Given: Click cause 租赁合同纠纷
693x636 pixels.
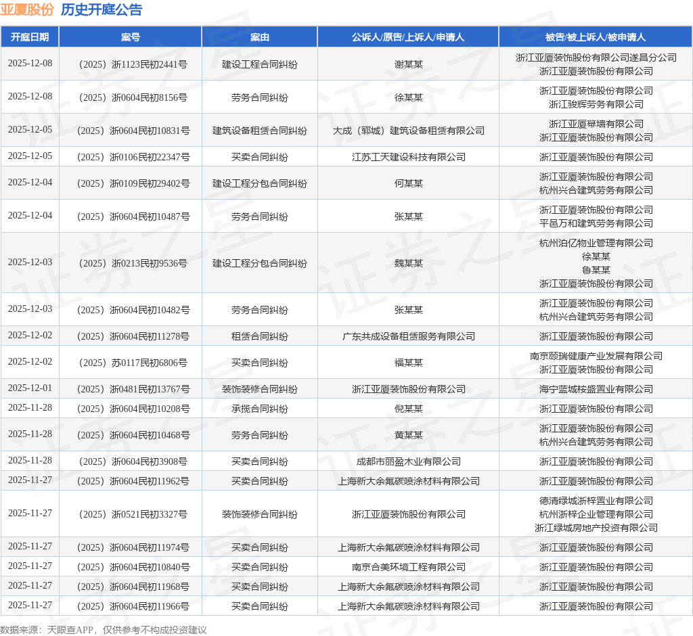Looking at the screenshot, I should (x=259, y=336).
